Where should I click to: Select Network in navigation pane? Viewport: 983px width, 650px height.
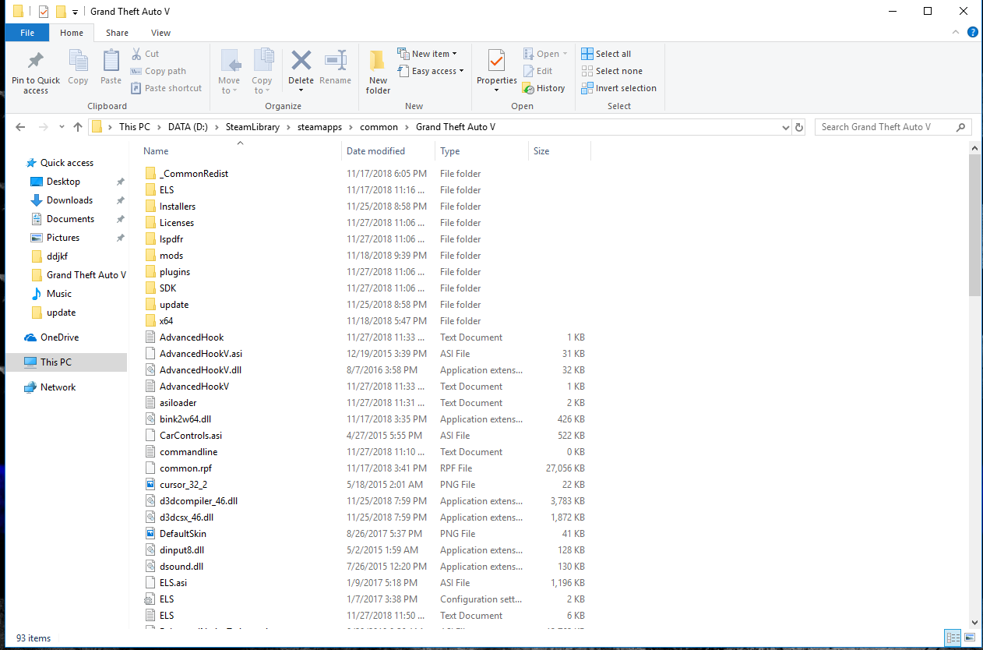[58, 387]
